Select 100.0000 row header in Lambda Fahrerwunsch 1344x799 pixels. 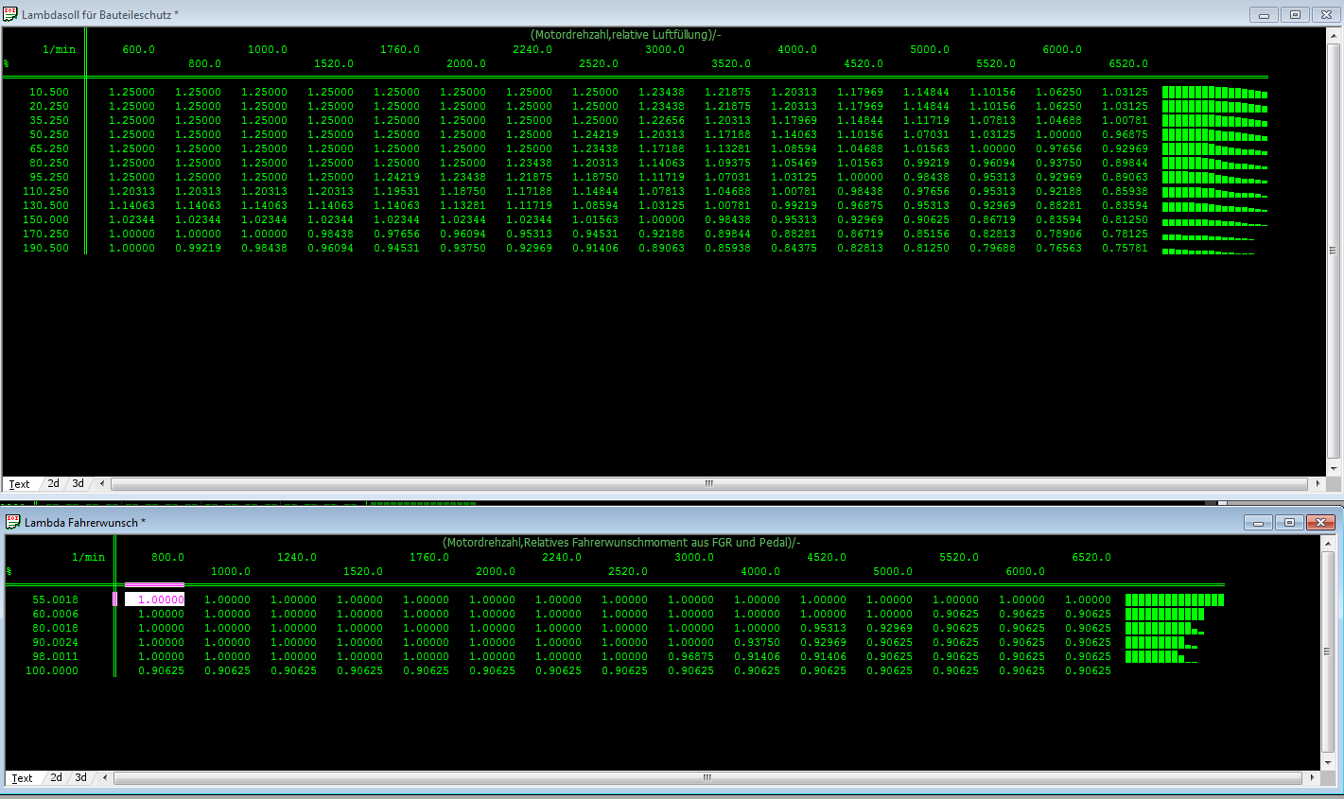pyautogui.click(x=52, y=671)
